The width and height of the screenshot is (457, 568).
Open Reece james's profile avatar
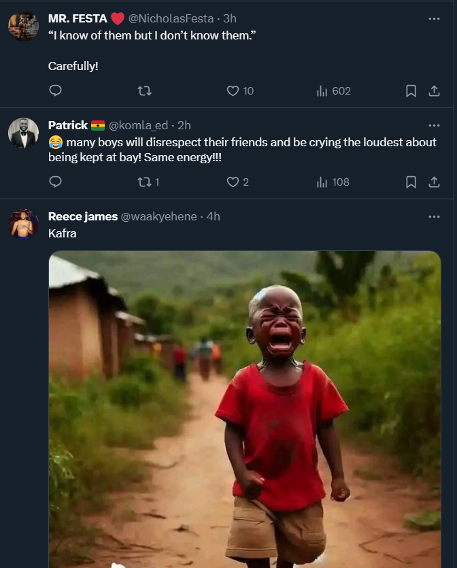click(x=23, y=224)
